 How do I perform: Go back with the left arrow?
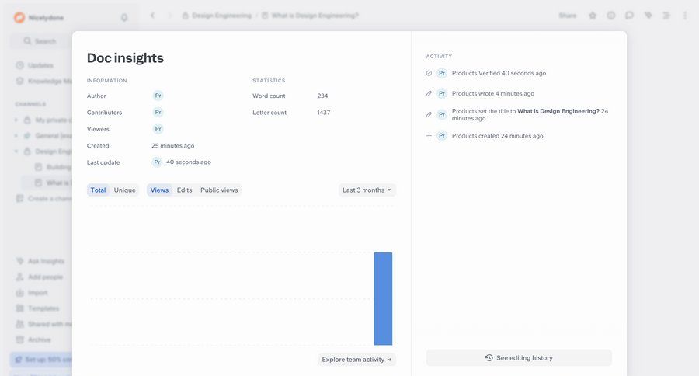point(152,16)
